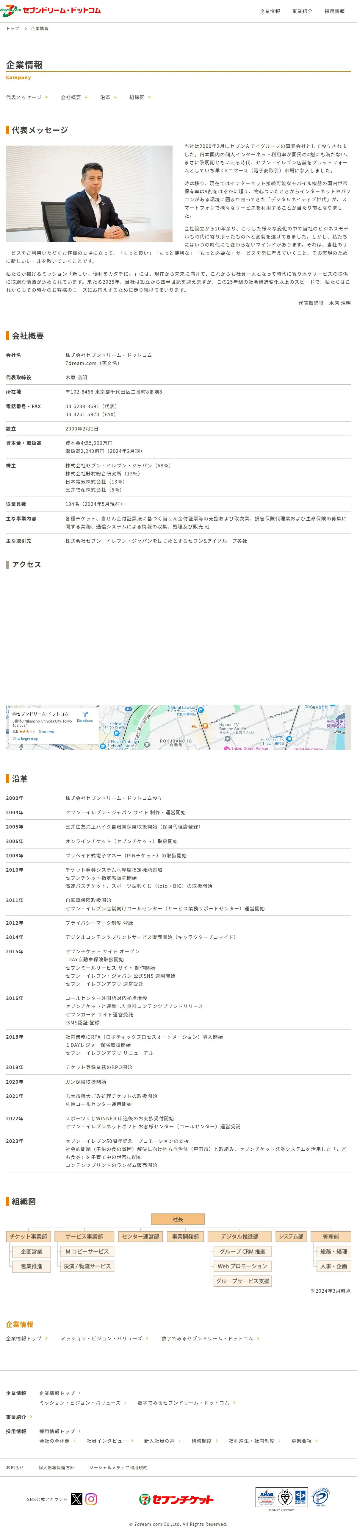The width and height of the screenshot is (357, 1535).
Task: Click the Tokyo Green Palace map marker
Action: pyautogui.click(x=227, y=748)
